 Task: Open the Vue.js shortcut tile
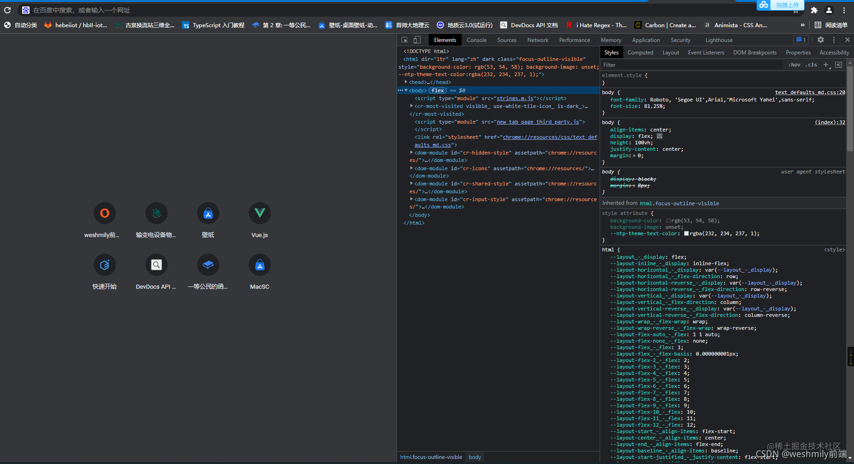click(x=260, y=220)
